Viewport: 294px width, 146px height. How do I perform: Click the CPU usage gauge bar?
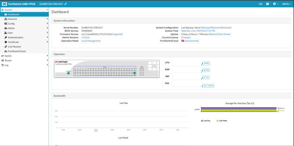187,63
